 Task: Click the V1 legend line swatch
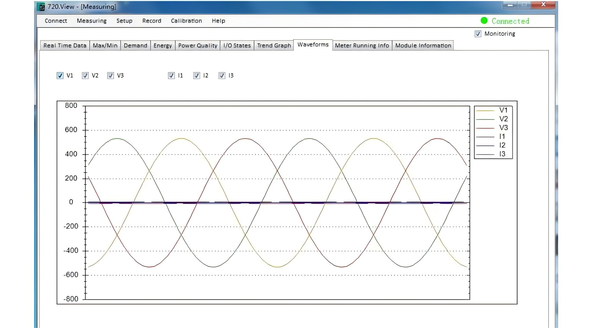point(485,111)
